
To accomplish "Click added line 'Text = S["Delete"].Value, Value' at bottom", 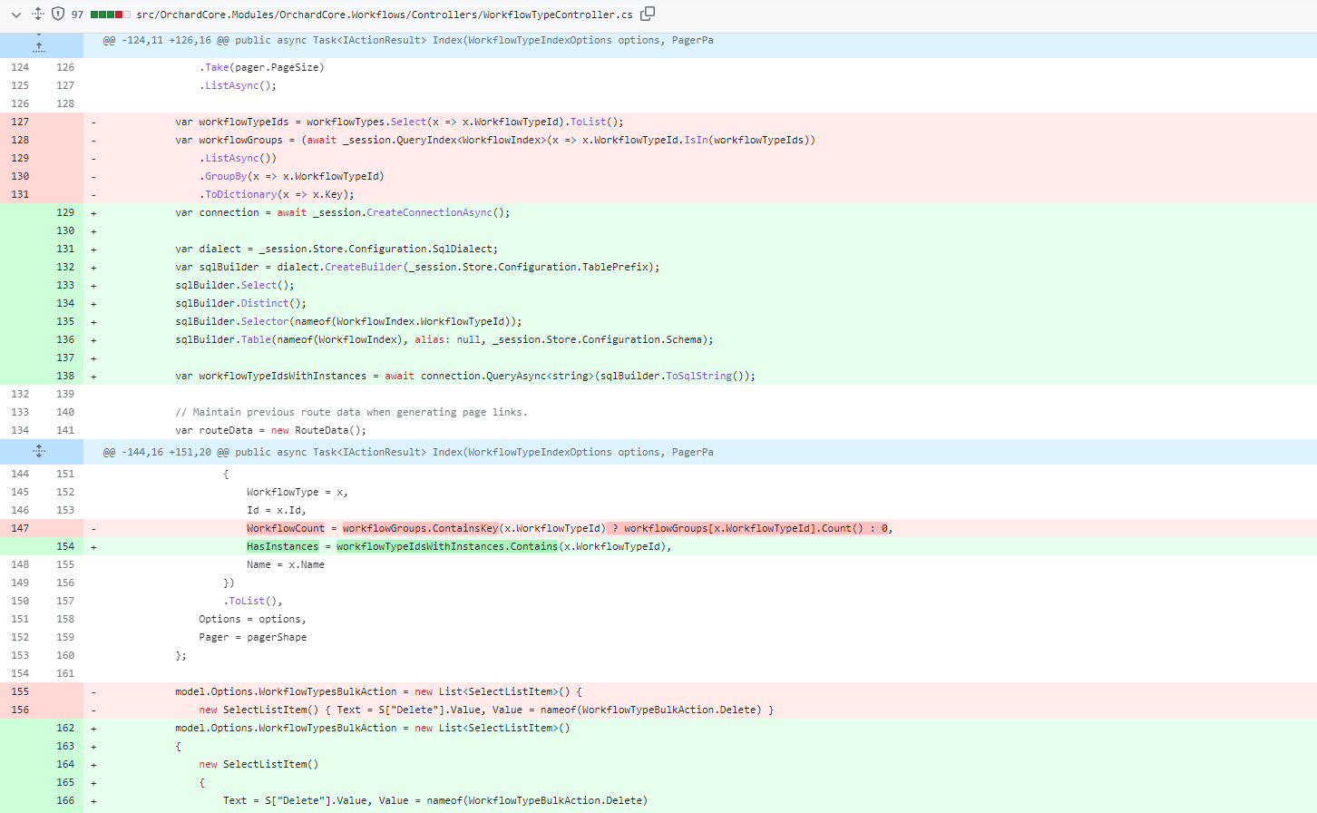I will pos(435,800).
